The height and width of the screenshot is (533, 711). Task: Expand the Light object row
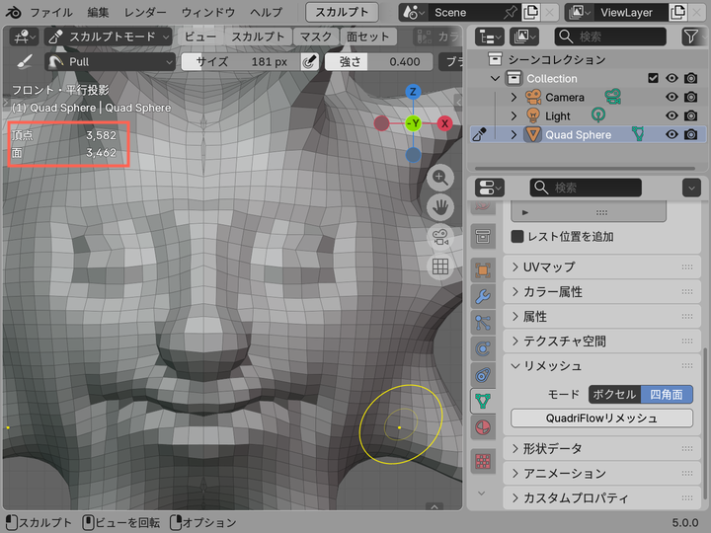(x=513, y=116)
